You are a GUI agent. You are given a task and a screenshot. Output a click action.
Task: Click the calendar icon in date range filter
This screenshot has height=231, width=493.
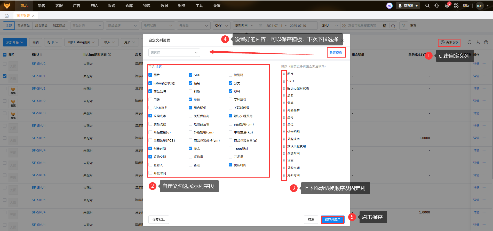261,26
